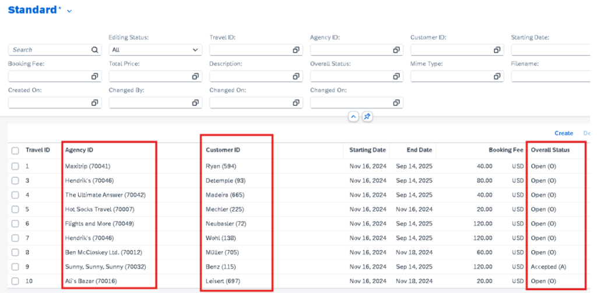Open value help for Travel ID field
This screenshot has height=293, width=597.
(x=296, y=50)
